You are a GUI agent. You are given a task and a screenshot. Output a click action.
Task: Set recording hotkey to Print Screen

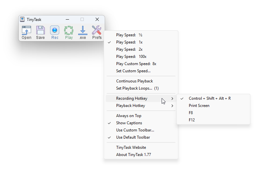pyautogui.click(x=213, y=106)
